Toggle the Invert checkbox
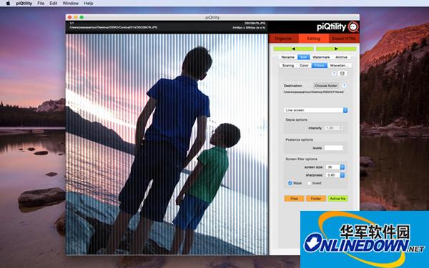Screen dimensions: 429x268 [309, 183]
